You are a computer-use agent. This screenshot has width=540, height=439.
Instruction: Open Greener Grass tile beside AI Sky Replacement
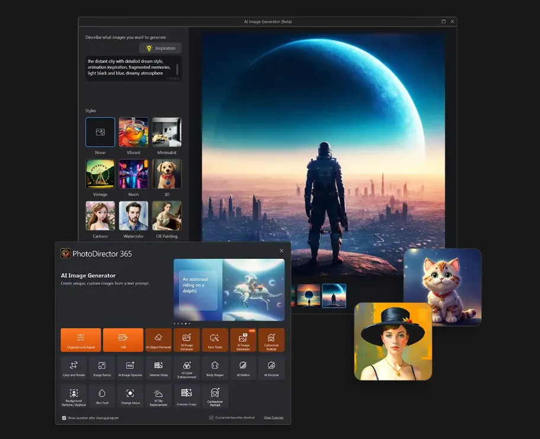pos(187,396)
